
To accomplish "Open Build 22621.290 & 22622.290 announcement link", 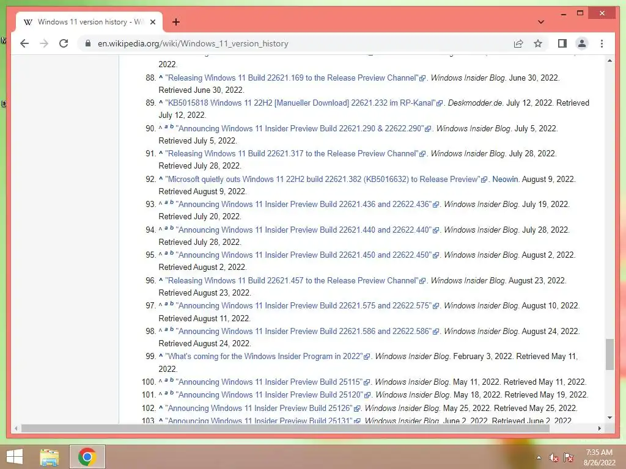I will [x=300, y=128].
